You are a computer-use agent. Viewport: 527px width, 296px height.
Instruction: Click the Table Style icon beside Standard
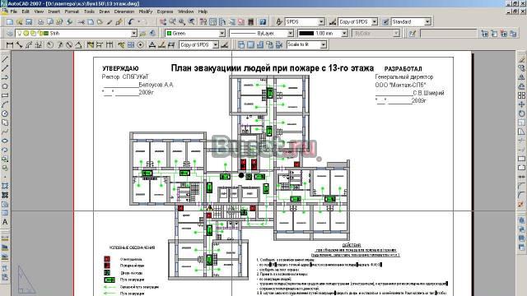(x=385, y=22)
